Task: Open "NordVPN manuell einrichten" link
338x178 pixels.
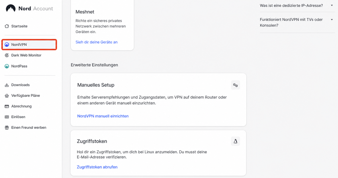Action: pyautogui.click(x=103, y=116)
